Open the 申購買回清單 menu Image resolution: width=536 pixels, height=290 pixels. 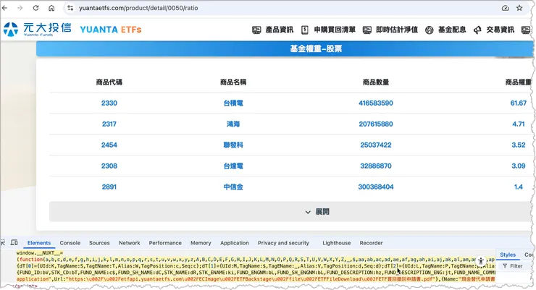335,30
